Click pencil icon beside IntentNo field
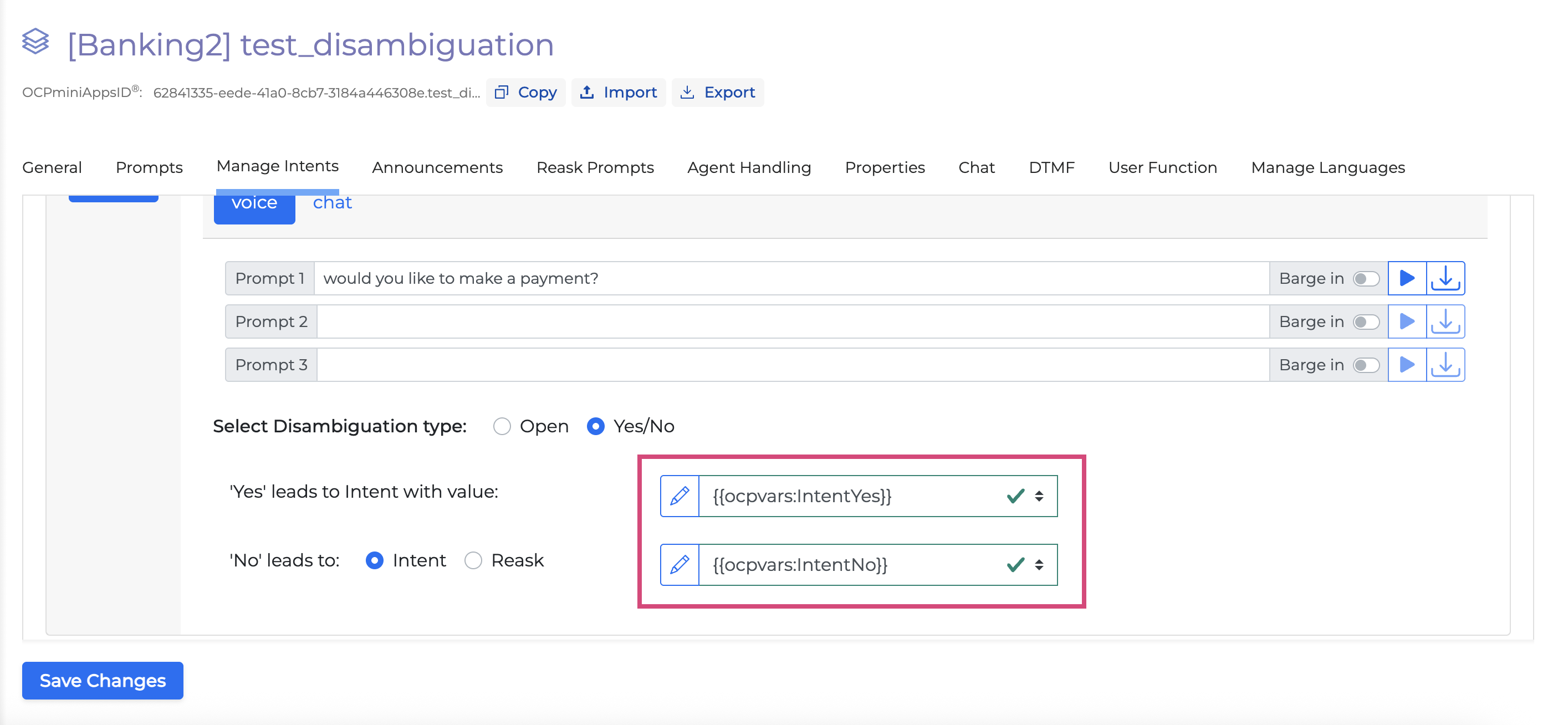 click(x=680, y=565)
